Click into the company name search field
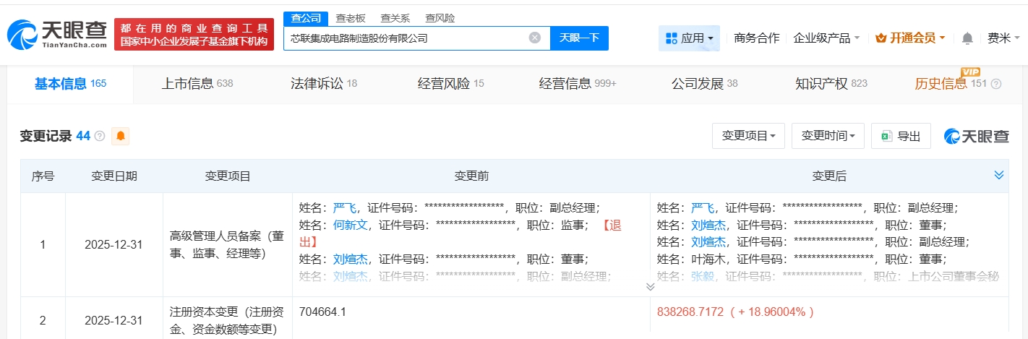Image resolution: width=1028 pixels, height=339 pixels. [x=405, y=38]
